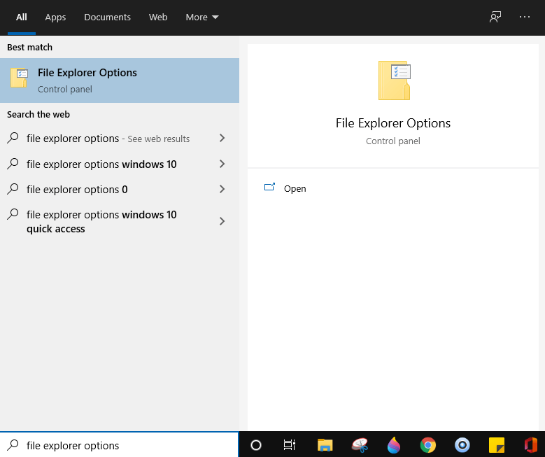Click the 'Search the web' heading
The height and width of the screenshot is (457, 545).
(x=38, y=114)
